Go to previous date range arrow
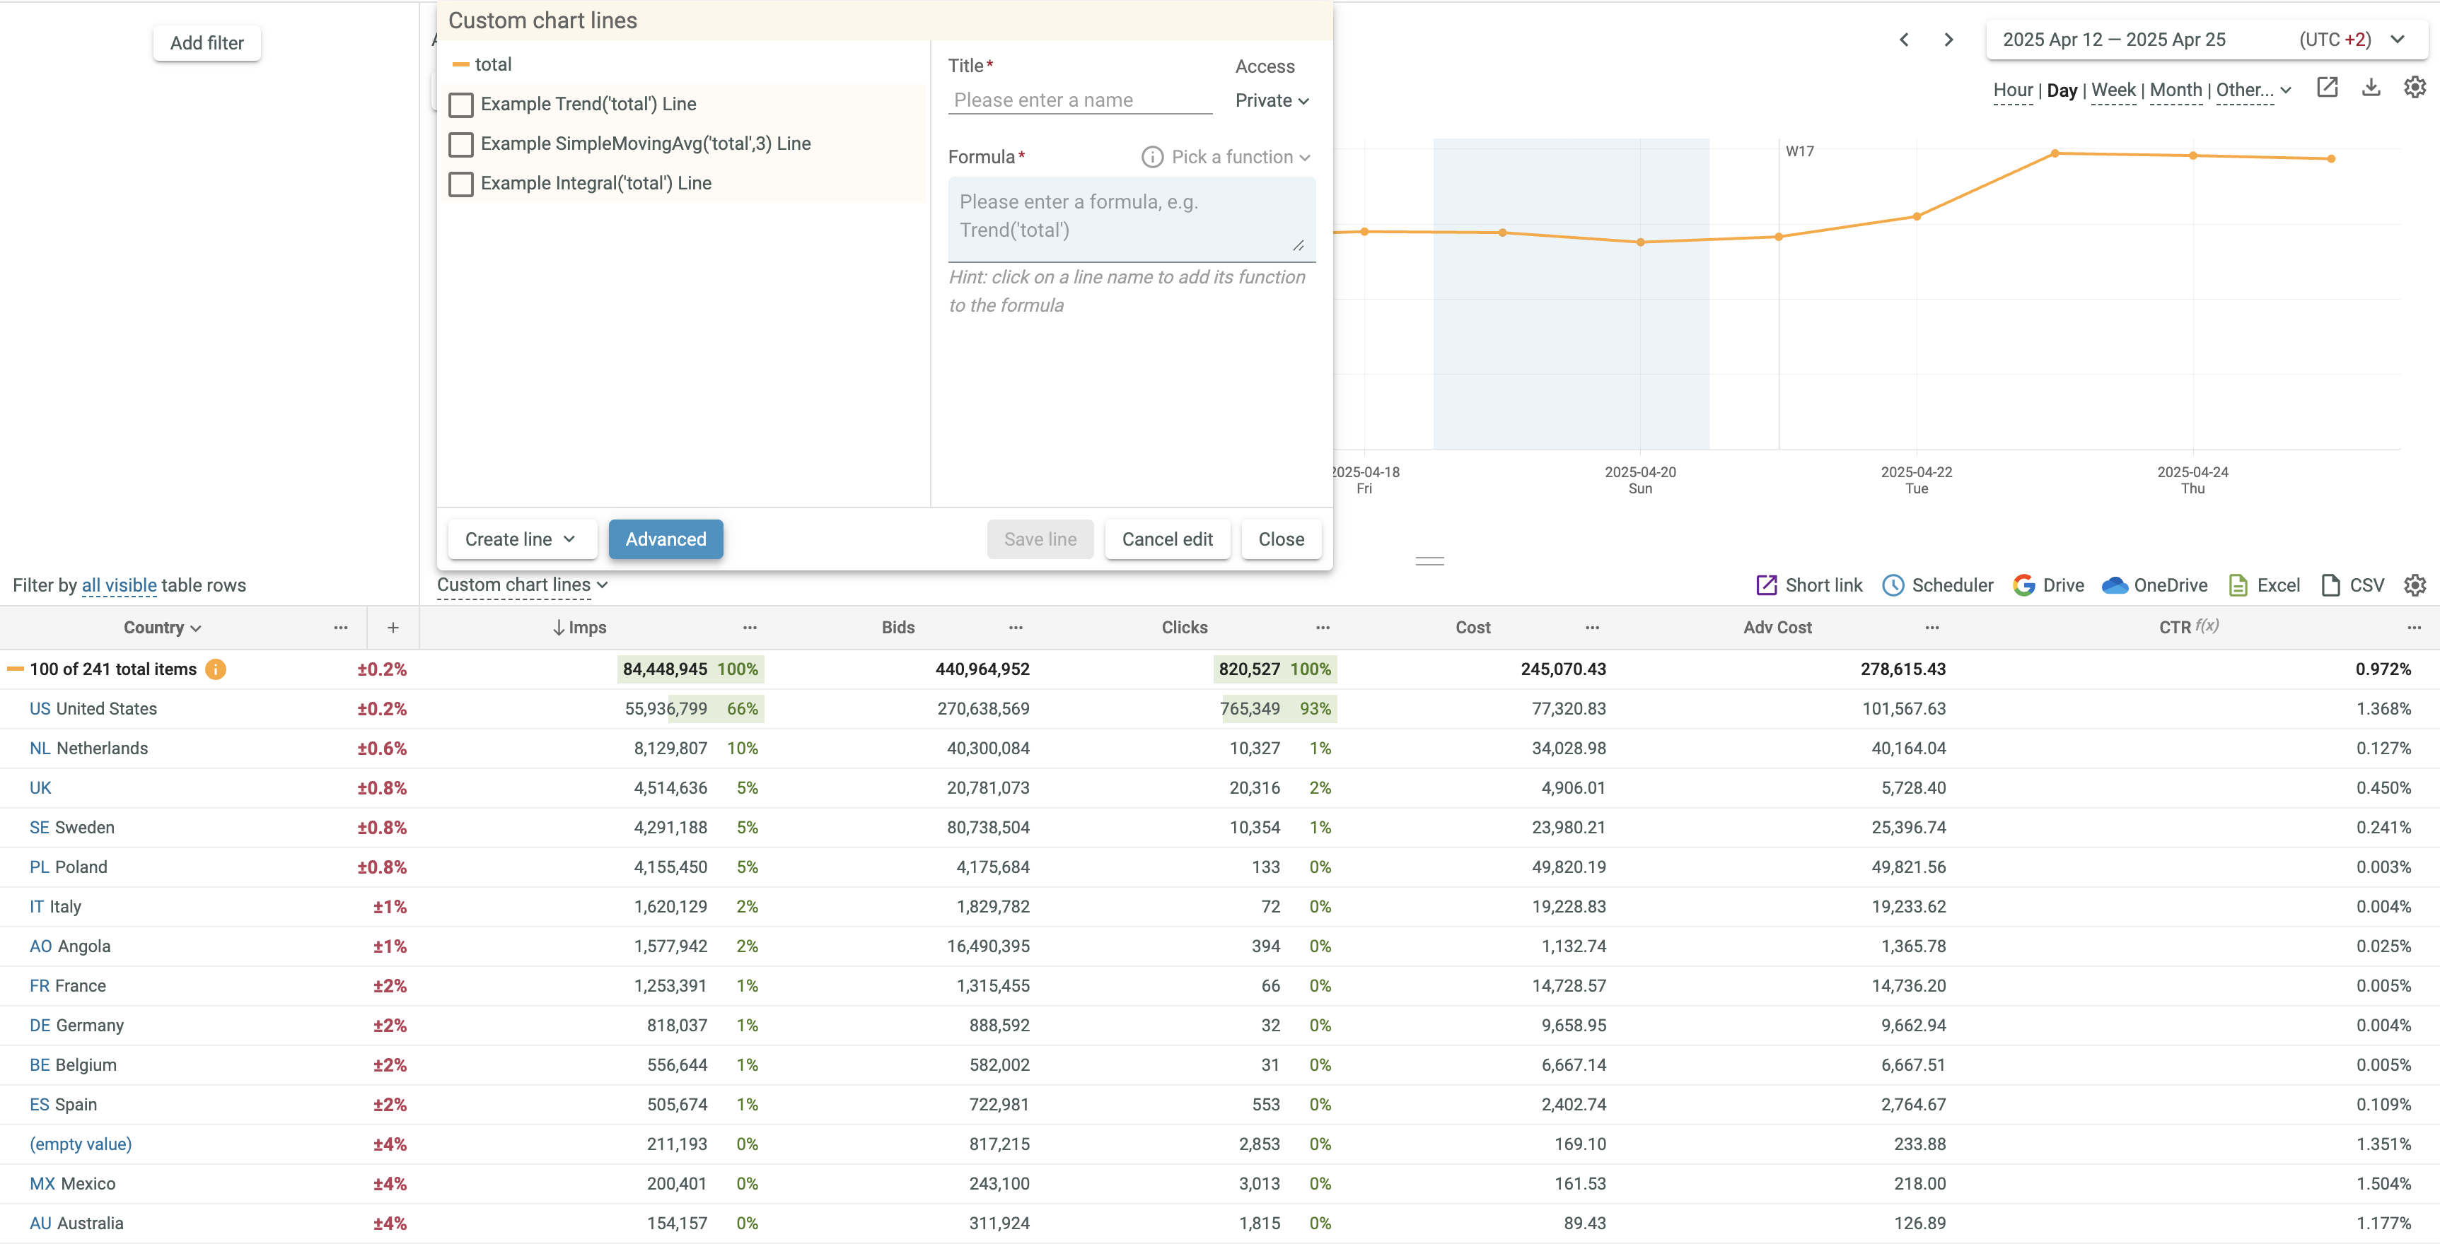This screenshot has height=1244, width=2440. 1904,40
